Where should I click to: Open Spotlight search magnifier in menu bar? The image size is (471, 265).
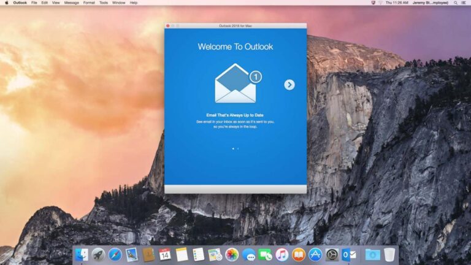456,2
